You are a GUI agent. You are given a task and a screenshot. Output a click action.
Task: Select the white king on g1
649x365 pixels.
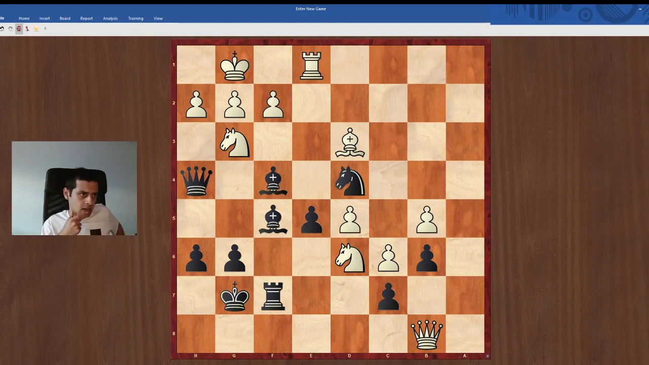tap(234, 66)
